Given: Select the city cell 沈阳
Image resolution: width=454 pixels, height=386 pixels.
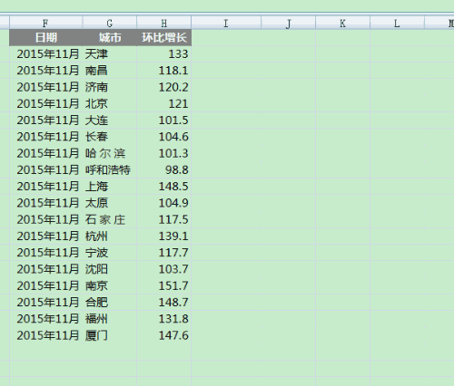Looking at the screenshot, I should tap(109, 269).
